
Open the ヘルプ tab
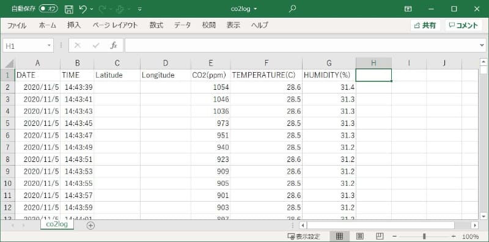259,25
